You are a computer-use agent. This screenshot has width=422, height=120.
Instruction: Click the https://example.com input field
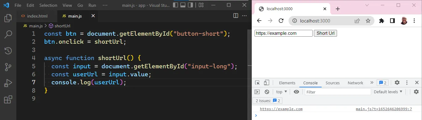284,33
